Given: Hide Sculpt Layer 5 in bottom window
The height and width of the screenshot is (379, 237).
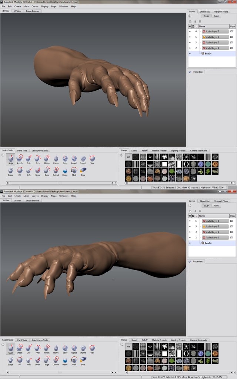Looking at the screenshot, I should tap(190, 221).
